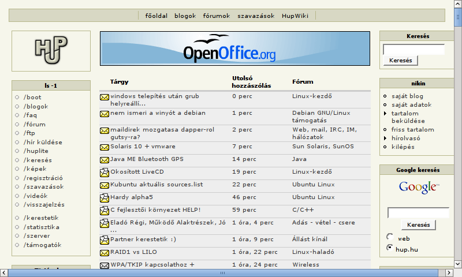462x277 pixels.
Task: Click envelope icon beside WPA/TKIP kapcsolathoz
Action: click(x=105, y=265)
